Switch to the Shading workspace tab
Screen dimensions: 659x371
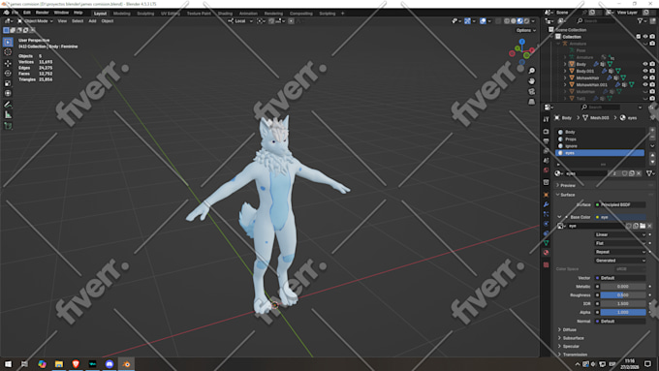coord(225,14)
